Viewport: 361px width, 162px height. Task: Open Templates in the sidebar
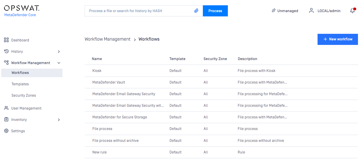click(20, 84)
